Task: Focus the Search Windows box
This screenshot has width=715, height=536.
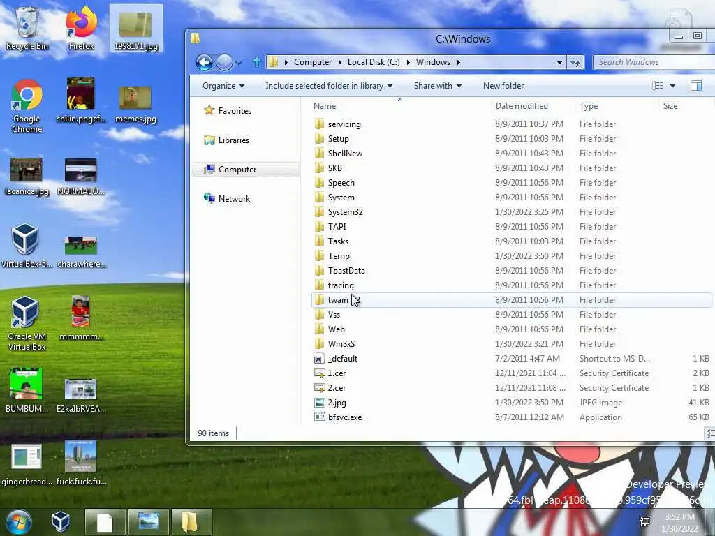Action: click(x=654, y=62)
